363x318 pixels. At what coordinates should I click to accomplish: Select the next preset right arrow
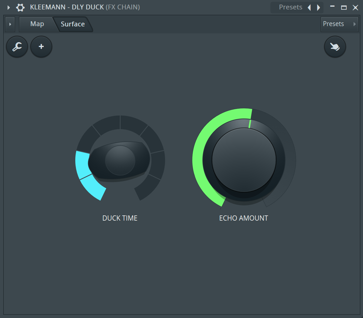coord(318,7)
